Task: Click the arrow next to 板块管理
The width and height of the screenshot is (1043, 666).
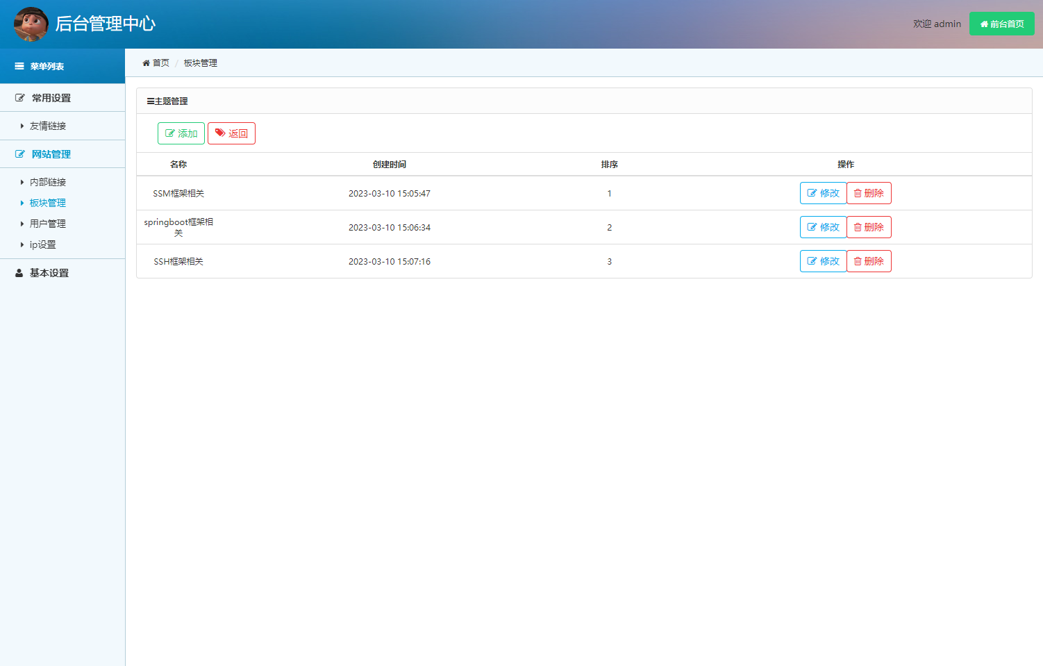Action: 22,203
